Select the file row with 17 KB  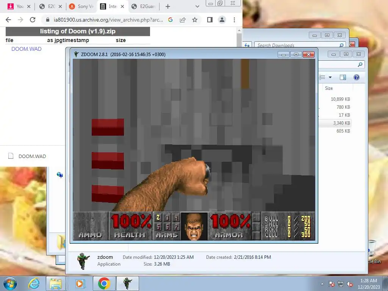344,115
